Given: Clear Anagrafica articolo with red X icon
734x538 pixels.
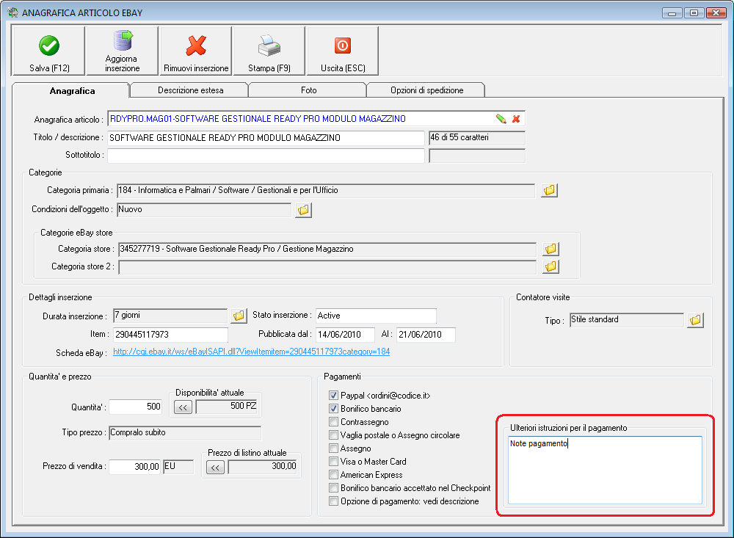Looking at the screenshot, I should [516, 119].
